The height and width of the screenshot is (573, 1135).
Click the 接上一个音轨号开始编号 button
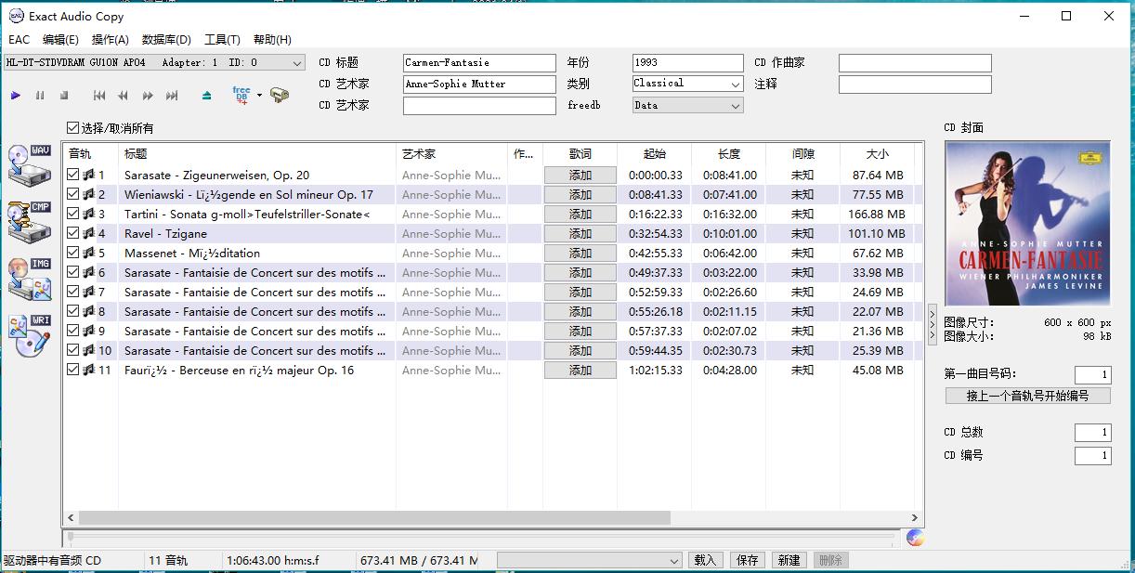tap(1027, 396)
